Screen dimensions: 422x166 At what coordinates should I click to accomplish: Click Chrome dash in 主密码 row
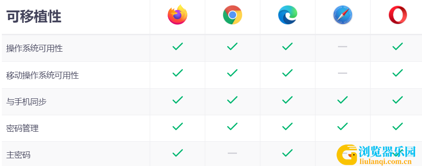pyautogui.click(x=232, y=153)
